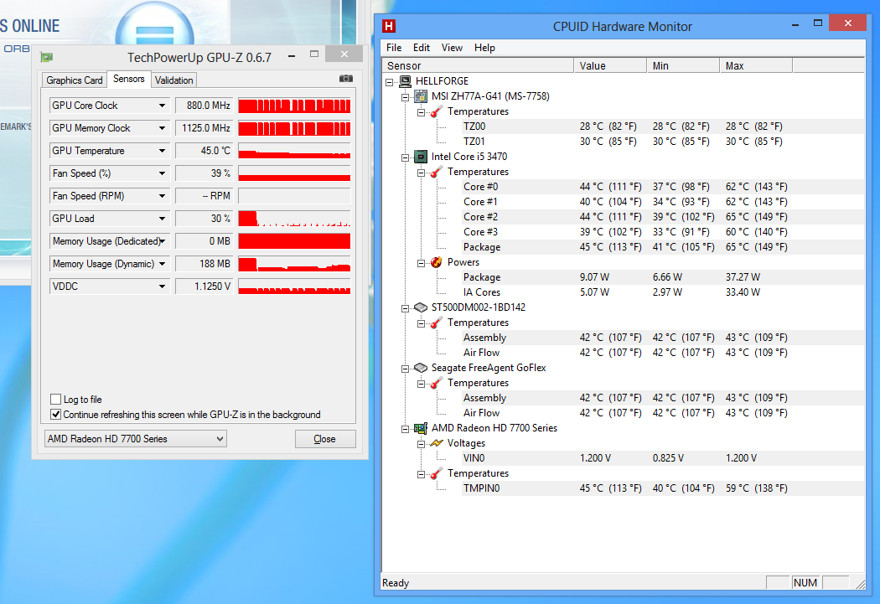The width and height of the screenshot is (880, 604).
Task: Open the Help menu in Hardware Monitor
Action: coord(484,48)
